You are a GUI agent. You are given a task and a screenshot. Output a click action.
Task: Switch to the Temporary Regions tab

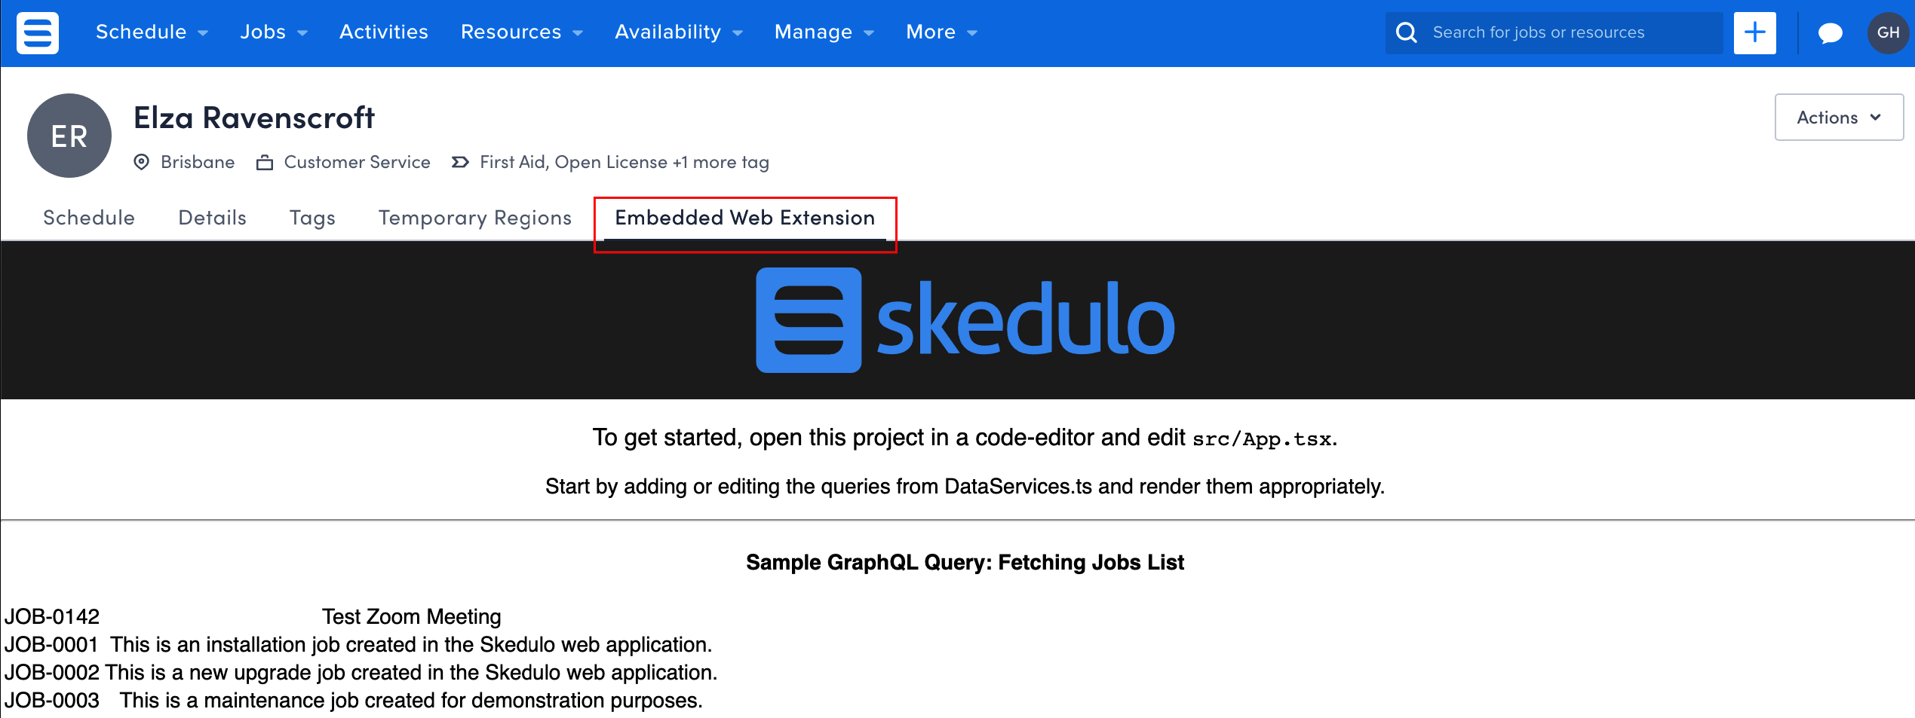point(474,218)
